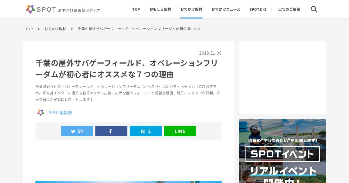Open おでかけニュース navigation item
Image resolution: width=349 pixels, height=183 pixels.
[x=226, y=9]
